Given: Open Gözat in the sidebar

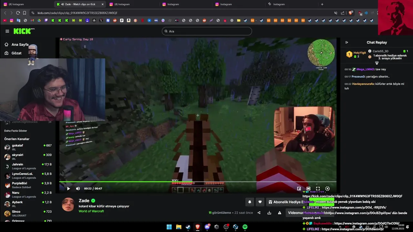Looking at the screenshot, I should pyautogui.click(x=13, y=53).
